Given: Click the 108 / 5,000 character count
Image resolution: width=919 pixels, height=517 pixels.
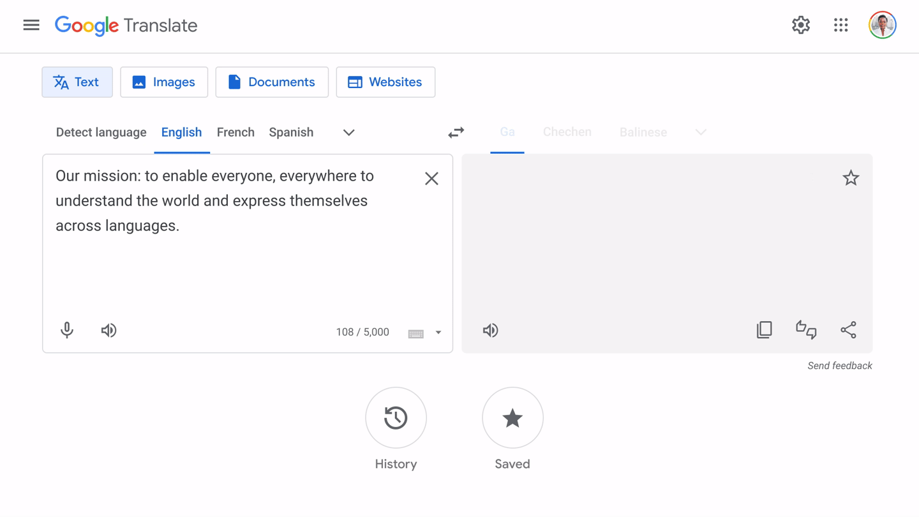Looking at the screenshot, I should (362, 333).
